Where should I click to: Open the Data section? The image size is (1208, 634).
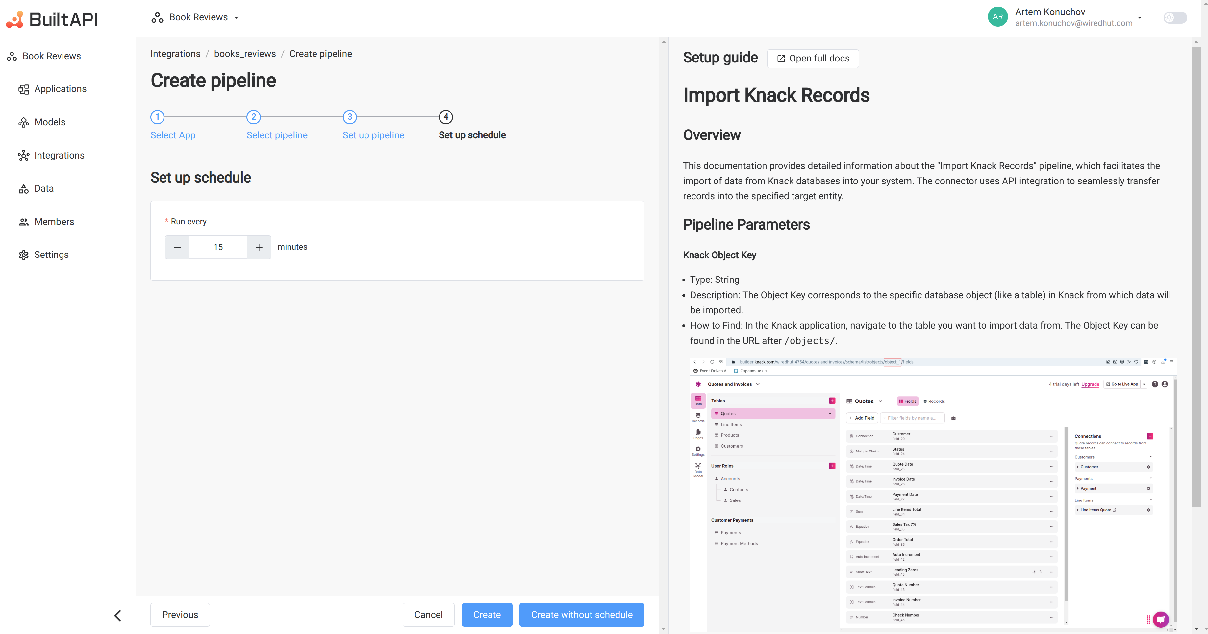pos(44,189)
